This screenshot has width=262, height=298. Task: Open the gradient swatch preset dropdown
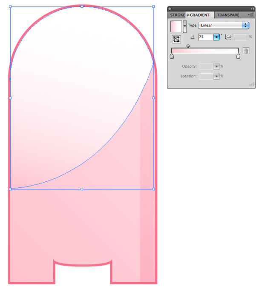pos(184,26)
